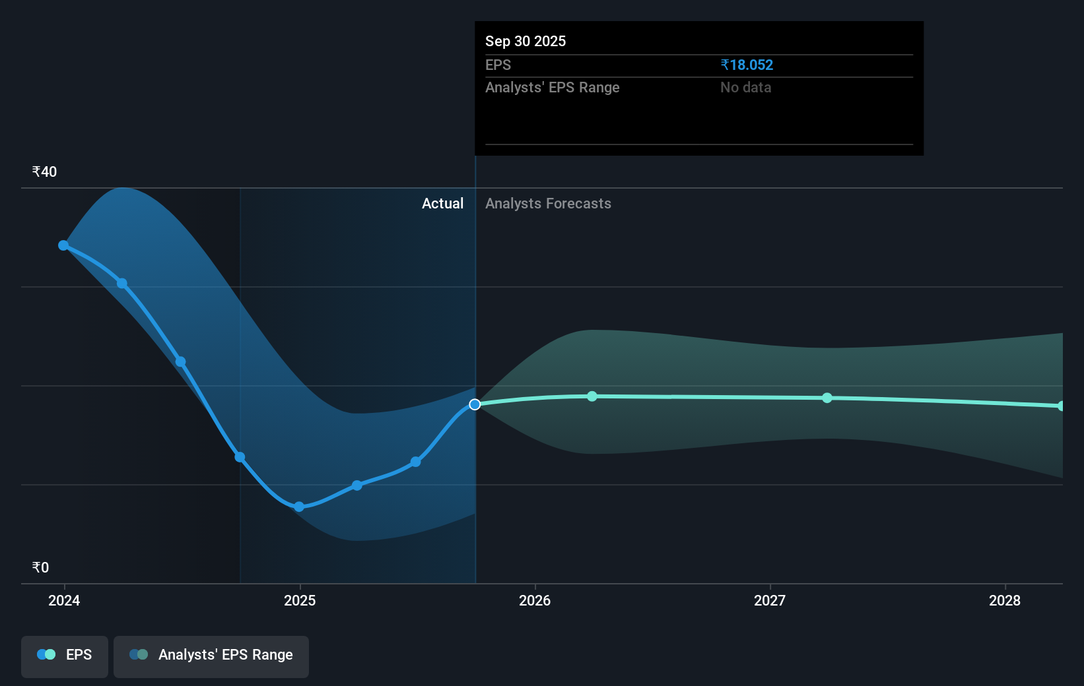The height and width of the screenshot is (686, 1084).
Task: Click the 2027 x-axis label
Action: pos(770,600)
